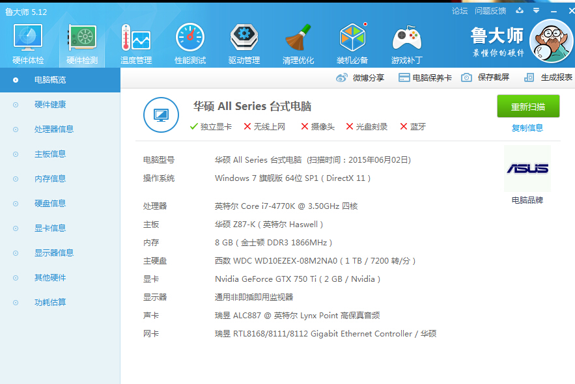Screen dimensions: 575x384
Task: Click the motherboard value 华硕 Z87-K
Action: click(x=269, y=225)
